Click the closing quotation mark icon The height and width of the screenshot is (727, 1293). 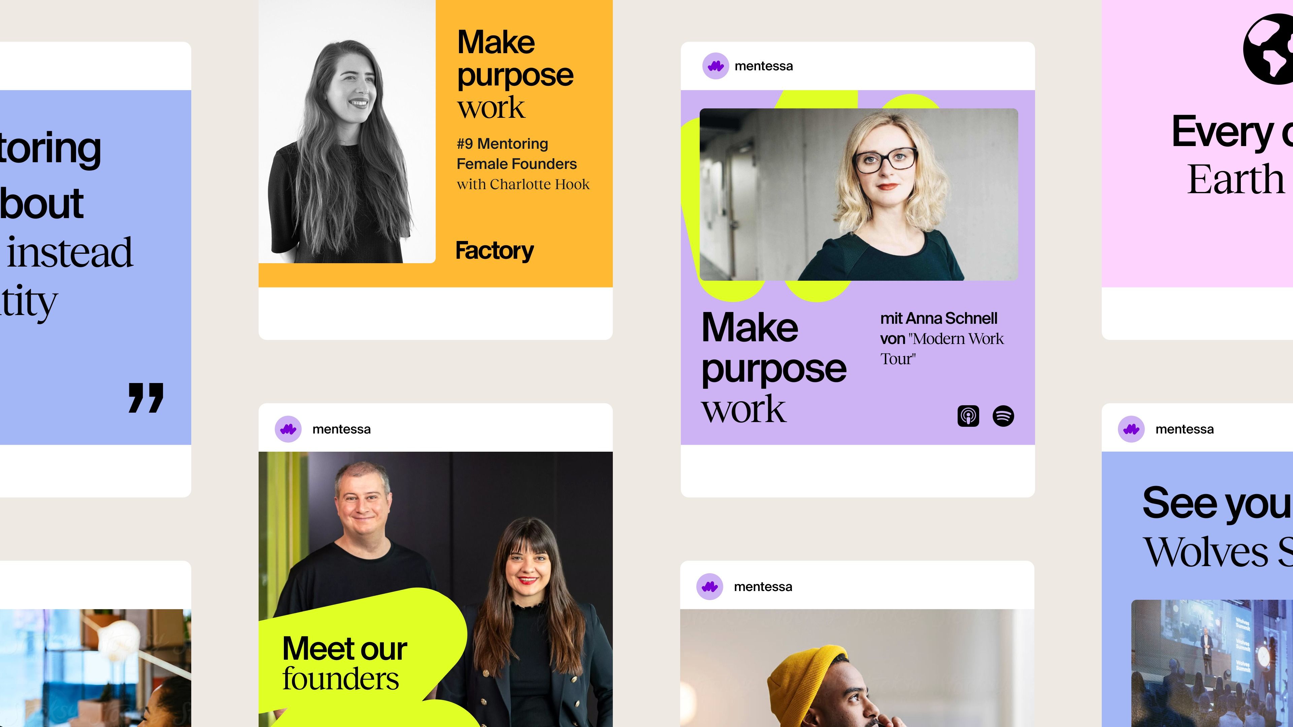coord(146,398)
